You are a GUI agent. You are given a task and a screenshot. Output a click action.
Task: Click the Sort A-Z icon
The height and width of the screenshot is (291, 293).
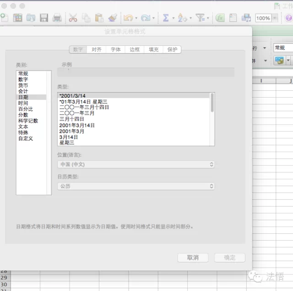182,18
